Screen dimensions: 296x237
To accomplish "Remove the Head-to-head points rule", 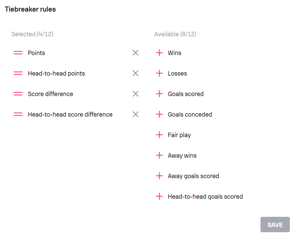I will [136, 73].
